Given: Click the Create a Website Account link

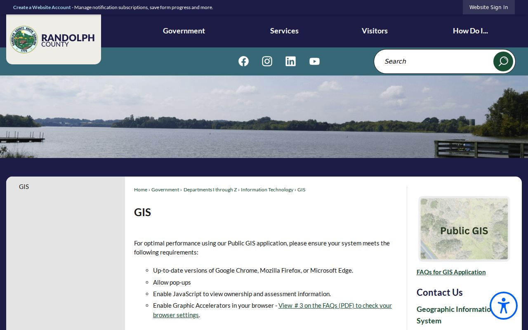Looking at the screenshot, I should (42, 7).
